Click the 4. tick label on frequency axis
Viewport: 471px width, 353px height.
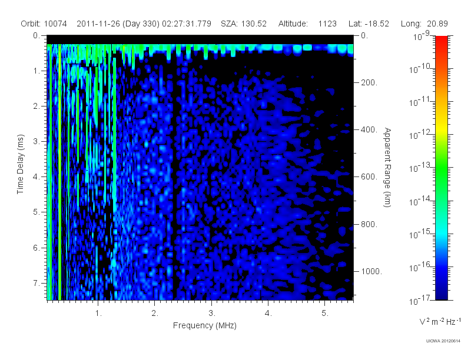click(x=268, y=314)
